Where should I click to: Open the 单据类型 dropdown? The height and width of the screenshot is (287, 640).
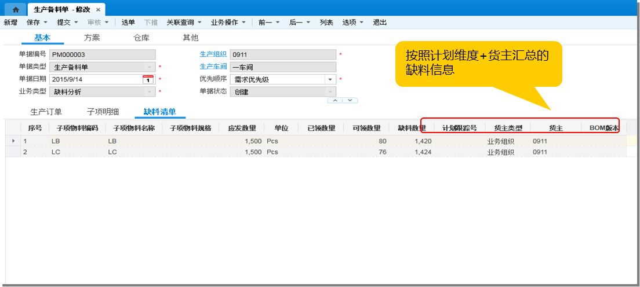click(149, 67)
